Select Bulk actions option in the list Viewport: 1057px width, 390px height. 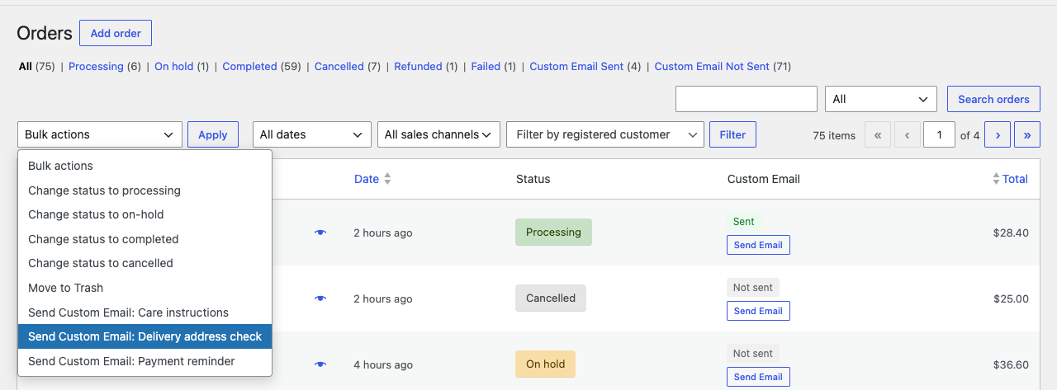point(145,166)
